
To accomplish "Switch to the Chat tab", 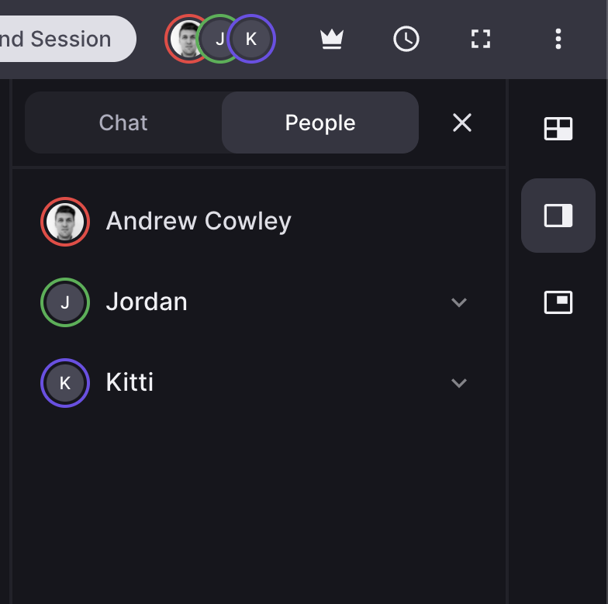I will click(123, 123).
